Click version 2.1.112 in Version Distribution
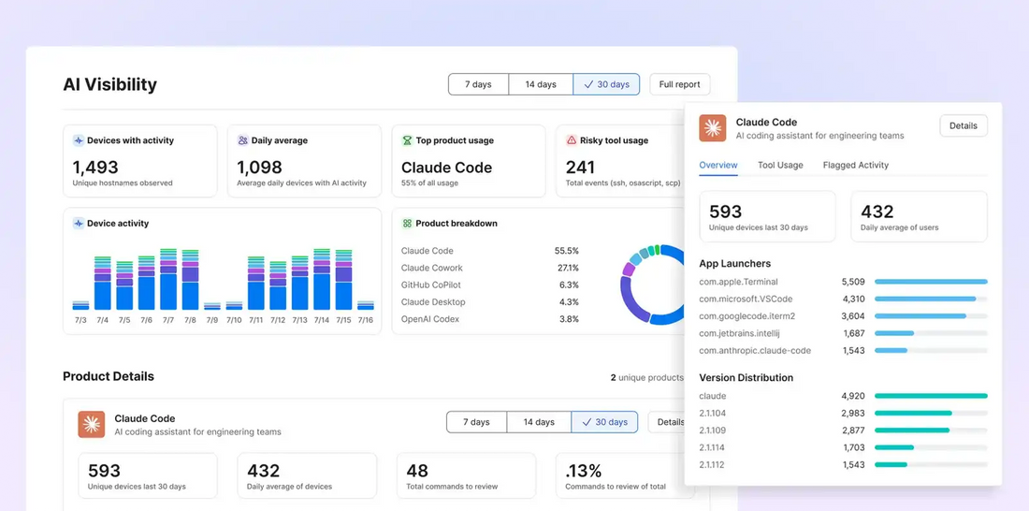This screenshot has width=1029, height=511. (843, 464)
